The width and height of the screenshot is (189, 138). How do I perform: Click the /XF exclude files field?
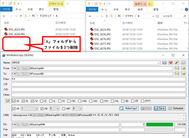tap(99, 84)
